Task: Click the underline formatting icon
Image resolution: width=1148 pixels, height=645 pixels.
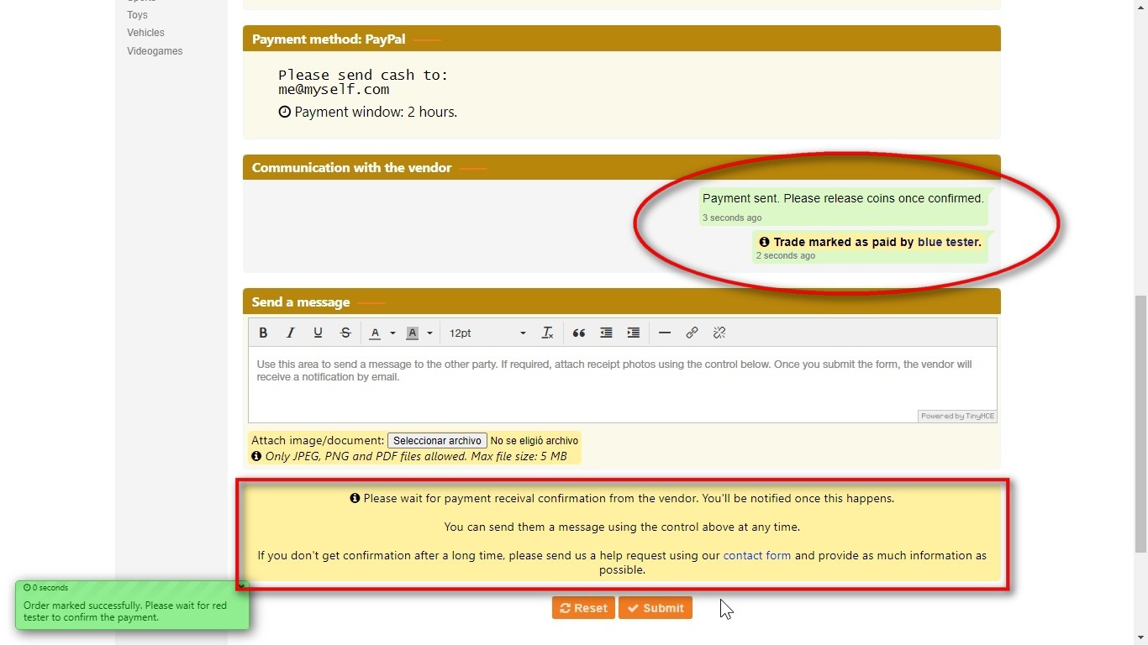Action: (318, 333)
